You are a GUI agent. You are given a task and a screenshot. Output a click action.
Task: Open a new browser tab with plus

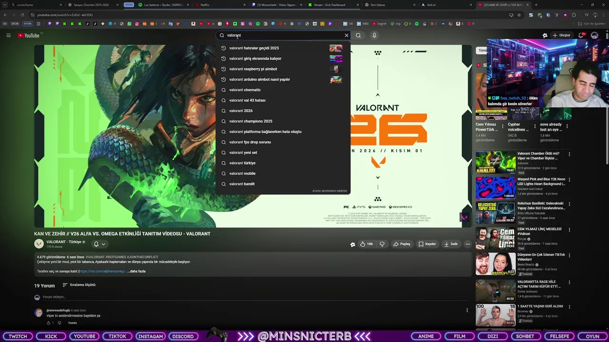click(536, 5)
